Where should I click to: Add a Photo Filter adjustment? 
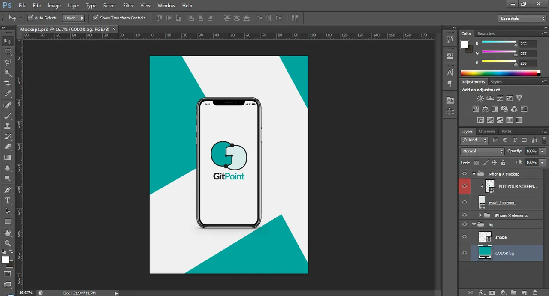pyautogui.click(x=504, y=109)
